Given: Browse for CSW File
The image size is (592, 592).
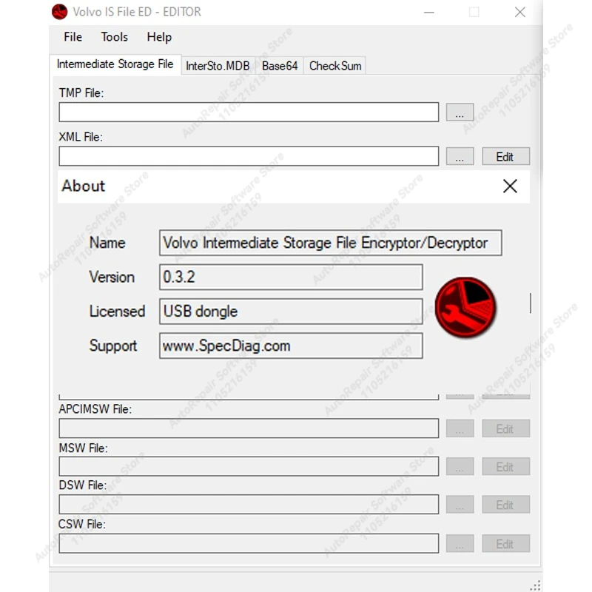Looking at the screenshot, I should (460, 544).
